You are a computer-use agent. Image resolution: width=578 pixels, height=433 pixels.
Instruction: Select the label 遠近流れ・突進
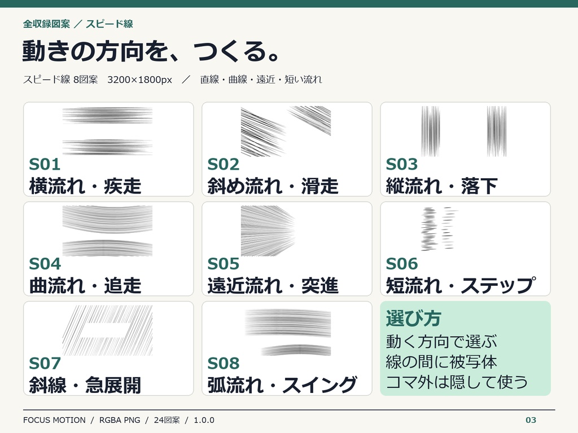[x=273, y=286]
